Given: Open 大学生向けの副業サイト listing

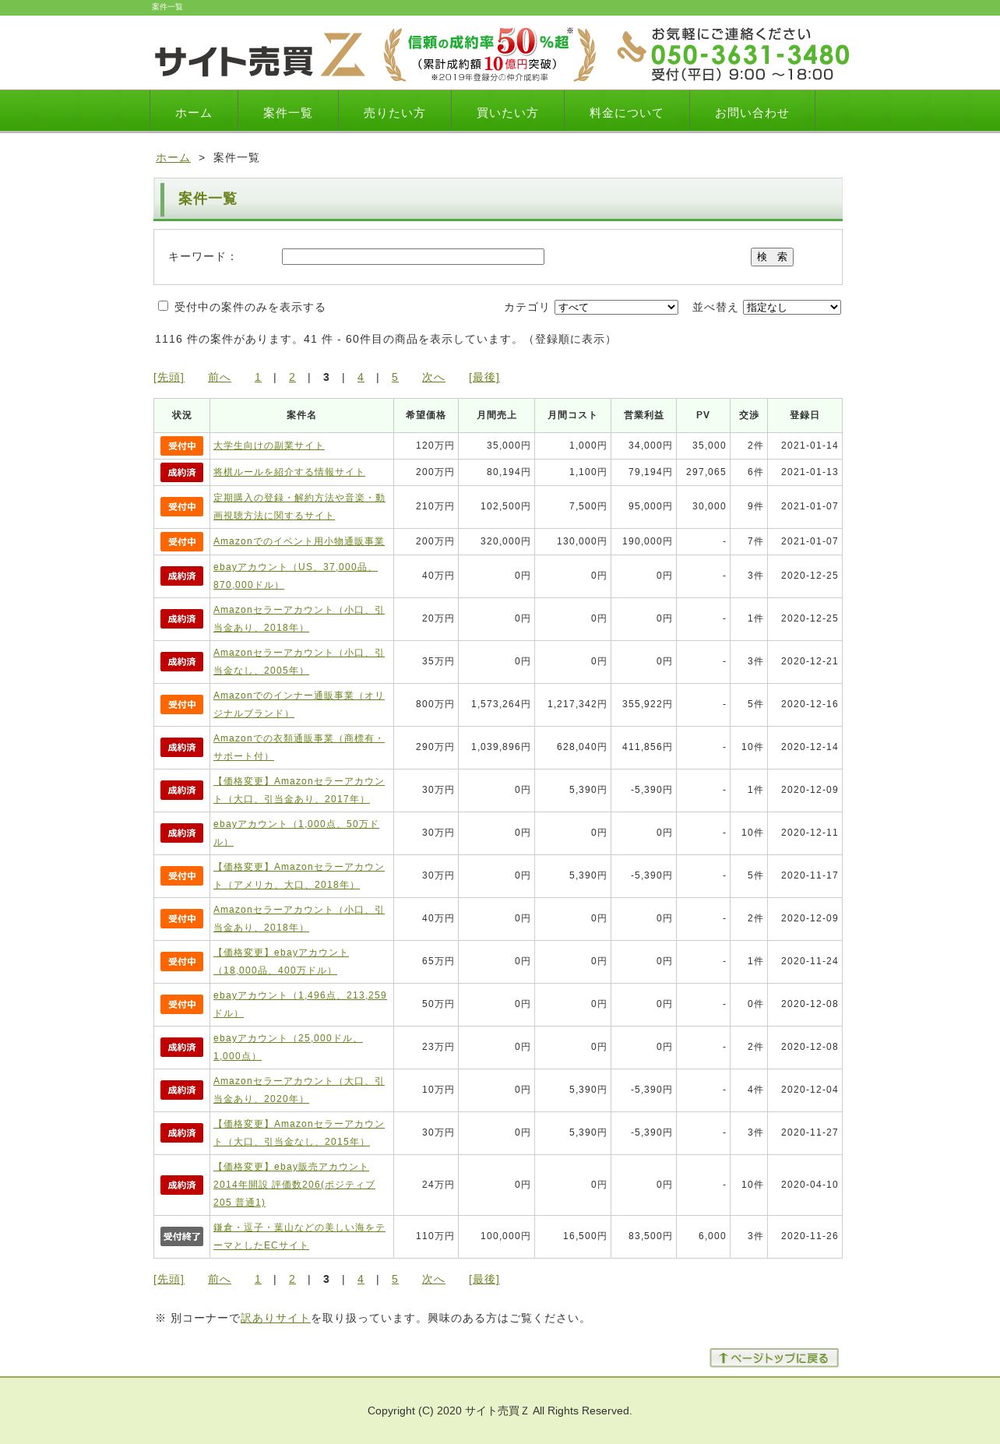Looking at the screenshot, I should point(269,446).
